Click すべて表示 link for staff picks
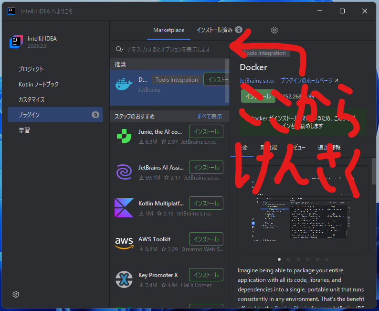 (210, 116)
